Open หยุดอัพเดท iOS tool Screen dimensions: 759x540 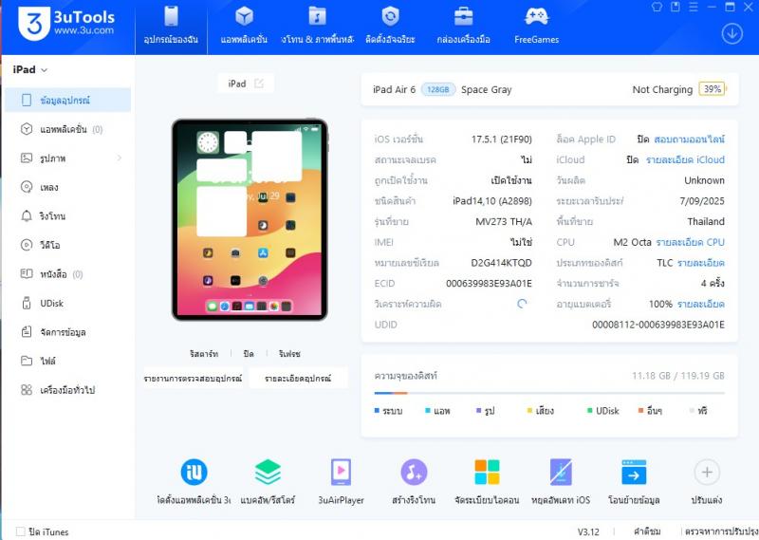pos(561,481)
